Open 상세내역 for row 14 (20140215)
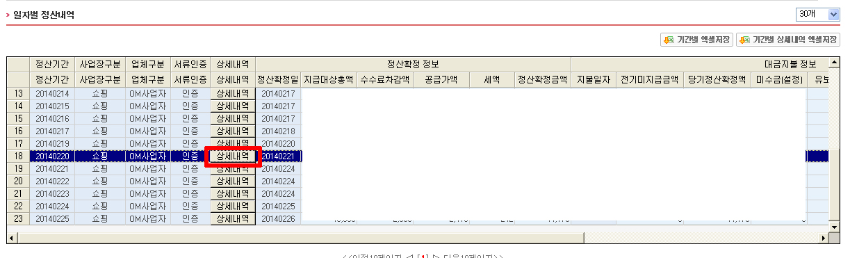The width and height of the screenshot is (866, 258). pos(233,106)
